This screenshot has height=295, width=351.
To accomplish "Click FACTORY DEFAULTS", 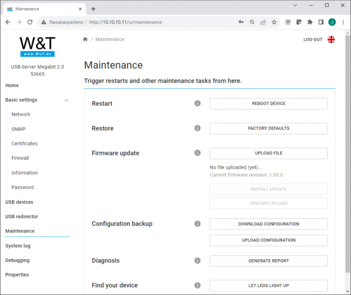I will pos(269,128).
